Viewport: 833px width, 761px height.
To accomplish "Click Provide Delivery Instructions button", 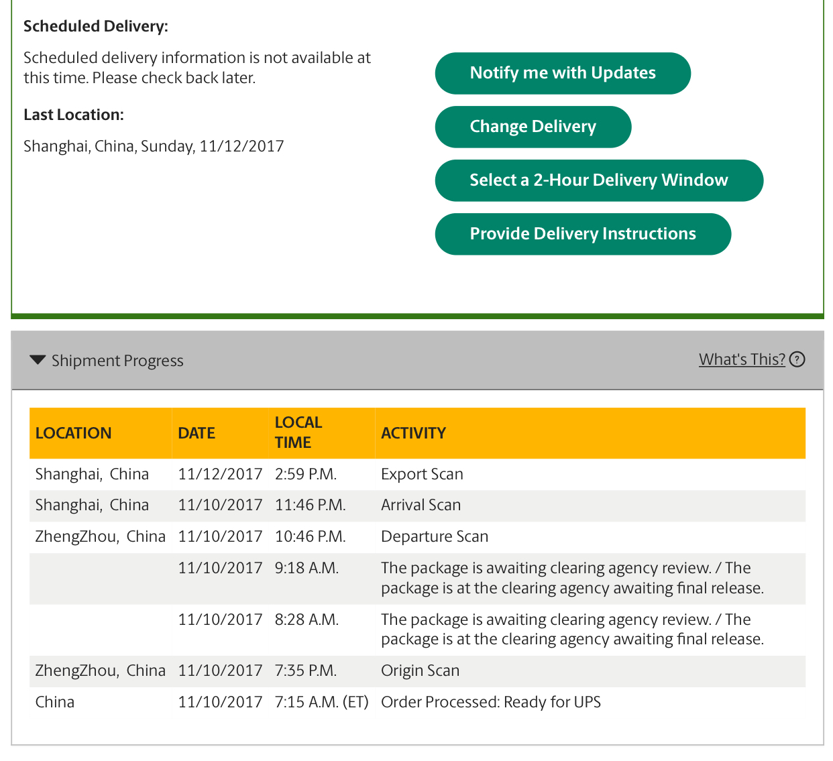I will pyautogui.click(x=583, y=234).
